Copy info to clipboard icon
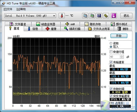 (85, 16)
